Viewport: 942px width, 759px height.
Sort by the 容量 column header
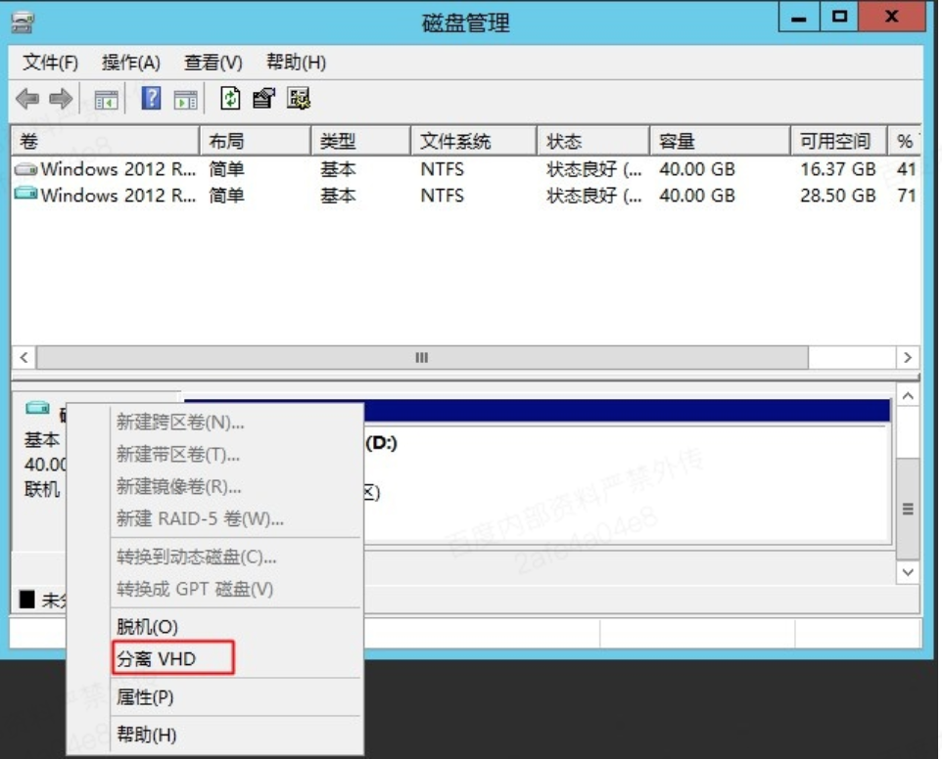click(x=718, y=142)
